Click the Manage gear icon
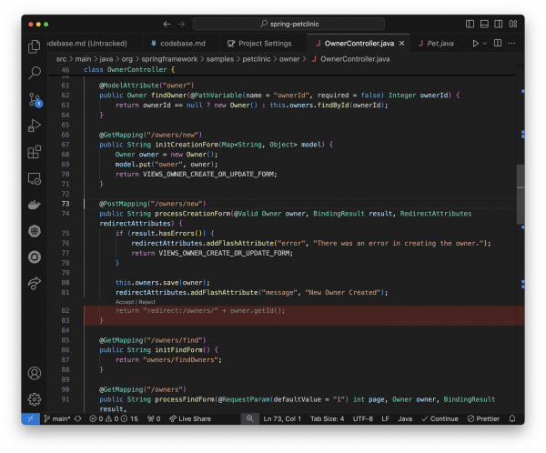546x453 pixels. pyautogui.click(x=35, y=399)
